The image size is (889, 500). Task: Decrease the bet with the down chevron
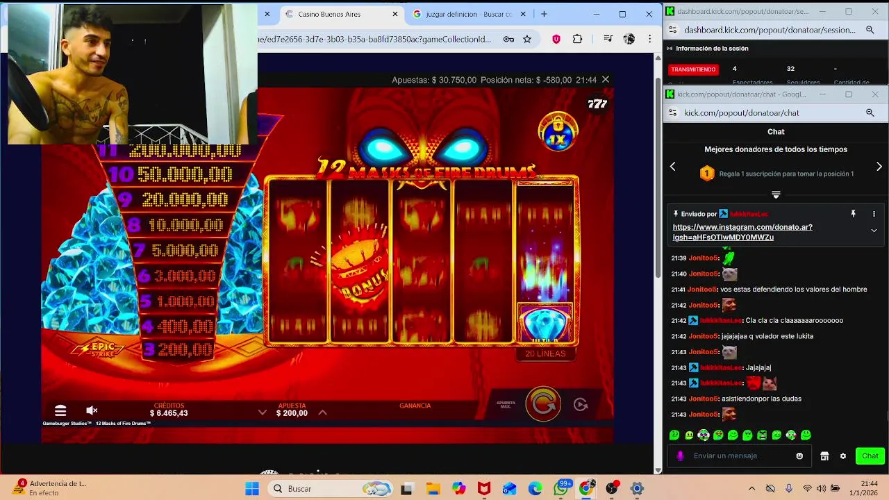tap(263, 412)
